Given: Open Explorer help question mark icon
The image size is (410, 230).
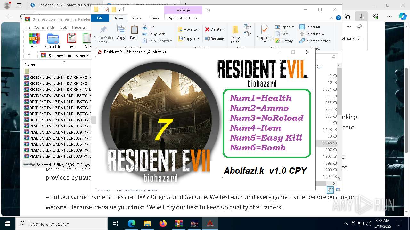Looking at the screenshot, I should point(339,18).
